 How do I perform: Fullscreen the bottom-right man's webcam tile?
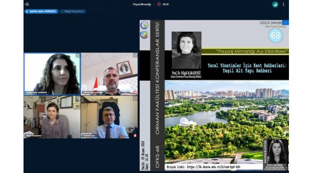click(x=135, y=98)
